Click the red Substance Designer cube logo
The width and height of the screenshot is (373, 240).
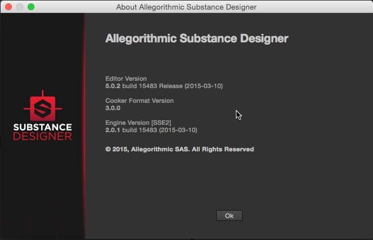pyautogui.click(x=42, y=107)
